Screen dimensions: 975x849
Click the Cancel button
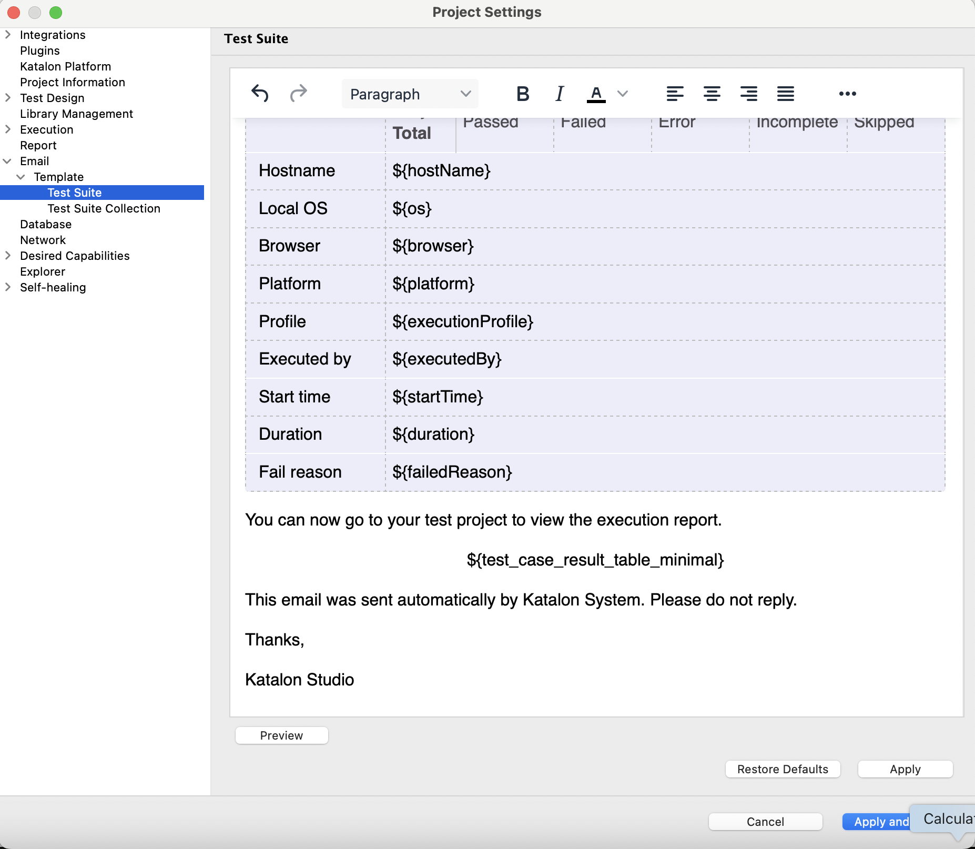765,822
